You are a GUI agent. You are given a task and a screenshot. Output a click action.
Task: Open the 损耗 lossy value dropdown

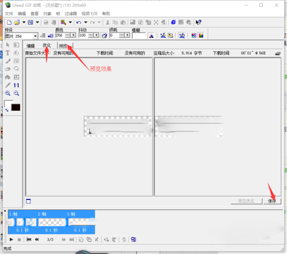coord(127,35)
